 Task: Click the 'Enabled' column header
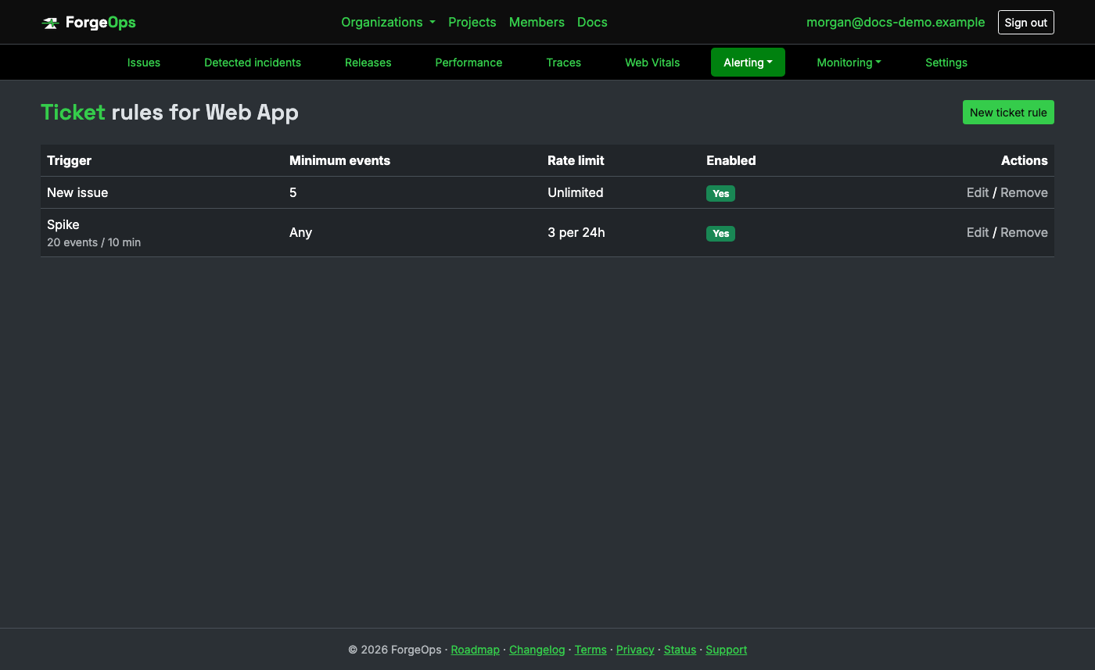(x=731, y=160)
